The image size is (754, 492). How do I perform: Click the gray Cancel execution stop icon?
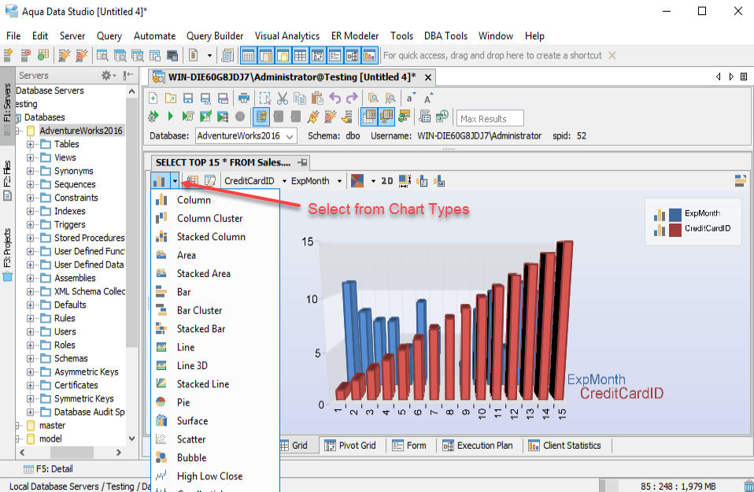pos(240,116)
